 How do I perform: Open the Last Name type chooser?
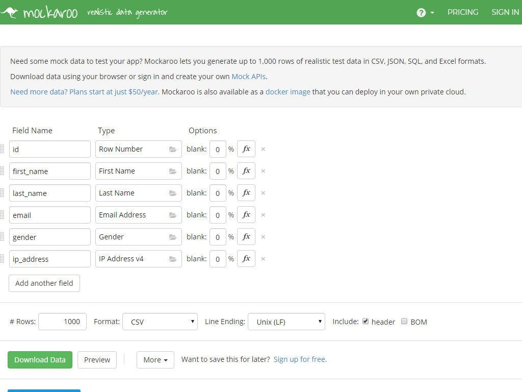[x=139, y=193]
